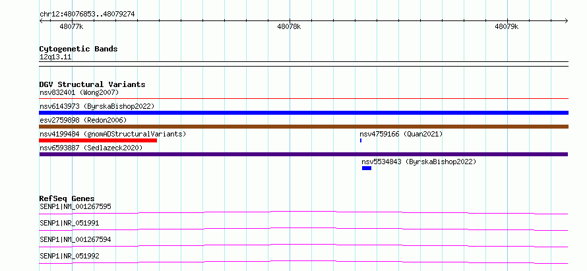Click the chr12:48076853..48079274 region label

[87, 15]
